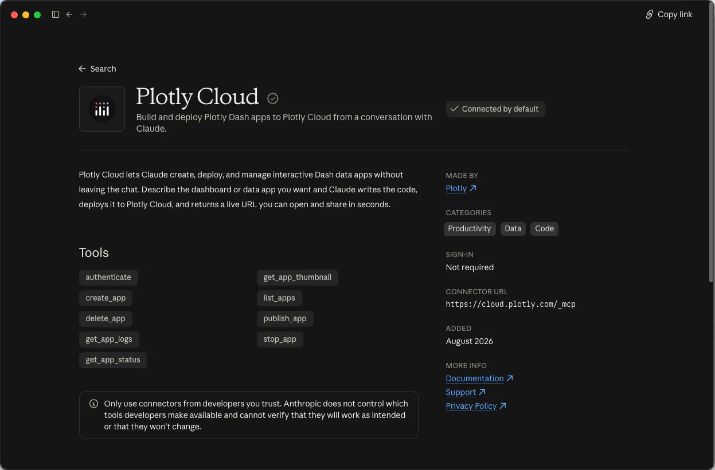715x470 pixels.
Task: Go back with the left arrow
Action: pos(69,14)
